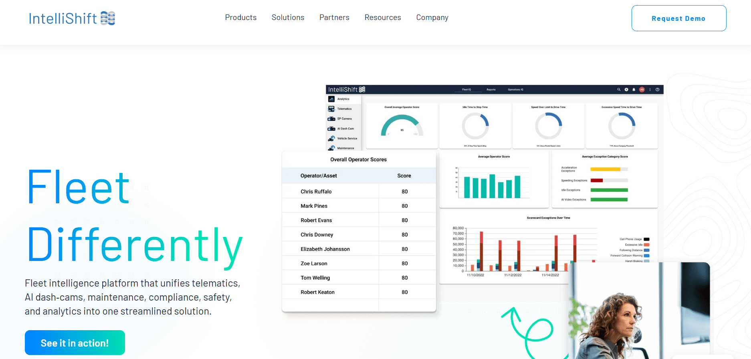Select the Mark Pines row
751x359 pixels.
(x=359, y=206)
